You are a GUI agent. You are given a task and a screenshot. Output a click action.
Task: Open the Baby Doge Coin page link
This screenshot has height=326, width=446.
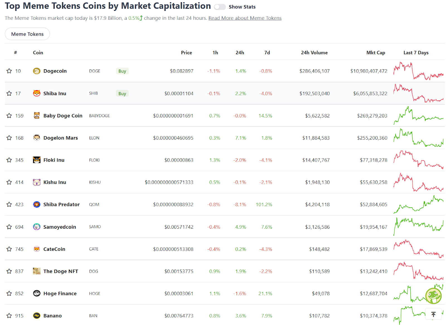[63, 115]
